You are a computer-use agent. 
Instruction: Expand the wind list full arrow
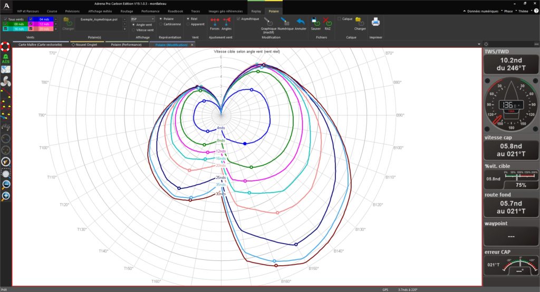[56, 29]
